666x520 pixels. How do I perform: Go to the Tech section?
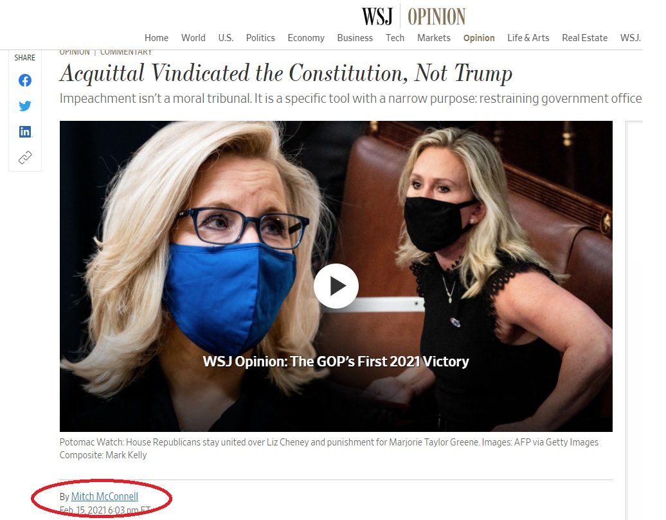coord(395,38)
